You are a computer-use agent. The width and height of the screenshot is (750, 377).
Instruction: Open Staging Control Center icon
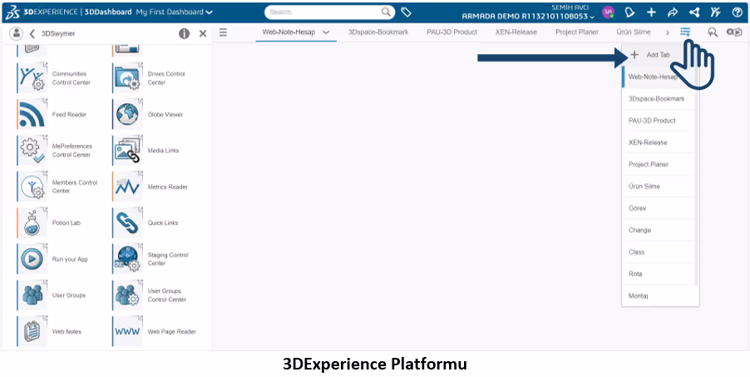click(x=128, y=259)
